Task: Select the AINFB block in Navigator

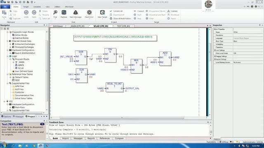Action: [x=21, y=65]
